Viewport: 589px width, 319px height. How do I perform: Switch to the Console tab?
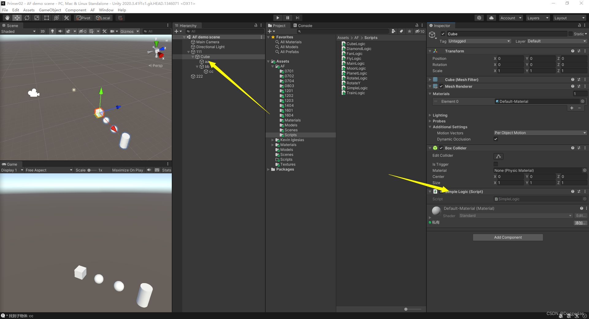coord(303,25)
